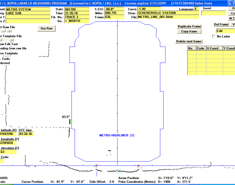Click the raw file scrollbar right arrow

(x=9, y=31)
